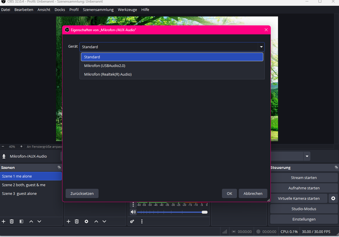Screen dimensions: 339x237
Task: Remove source using sources trash icon
Action: [x=77, y=221]
